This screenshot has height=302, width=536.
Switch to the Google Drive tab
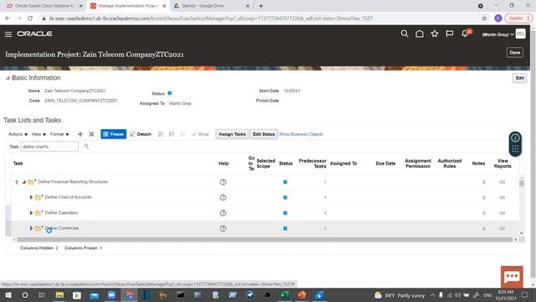pos(211,6)
